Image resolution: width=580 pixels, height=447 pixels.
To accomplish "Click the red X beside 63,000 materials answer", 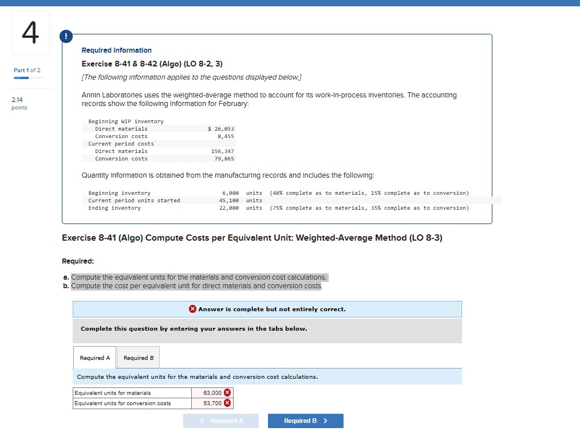I will (227, 393).
